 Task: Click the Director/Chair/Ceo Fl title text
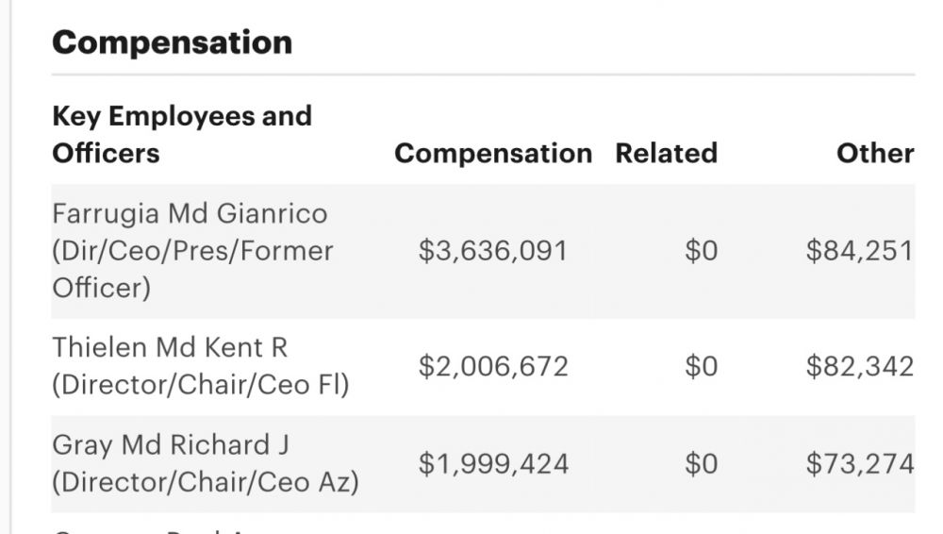tap(200, 385)
